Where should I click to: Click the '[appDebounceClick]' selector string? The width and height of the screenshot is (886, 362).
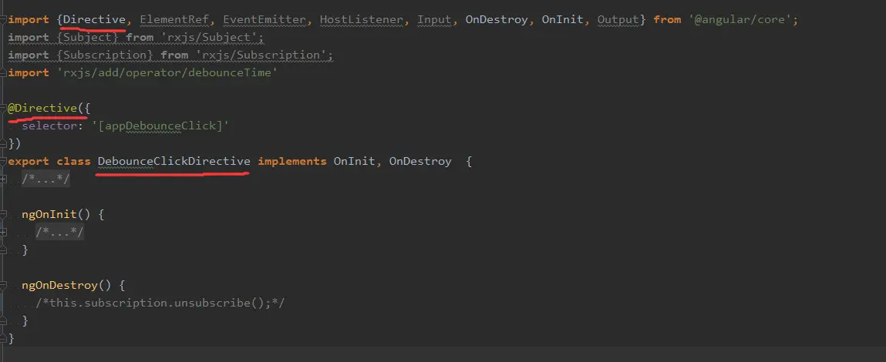click(x=160, y=126)
